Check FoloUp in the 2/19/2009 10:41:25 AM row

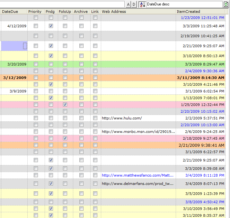[x=65, y=36]
